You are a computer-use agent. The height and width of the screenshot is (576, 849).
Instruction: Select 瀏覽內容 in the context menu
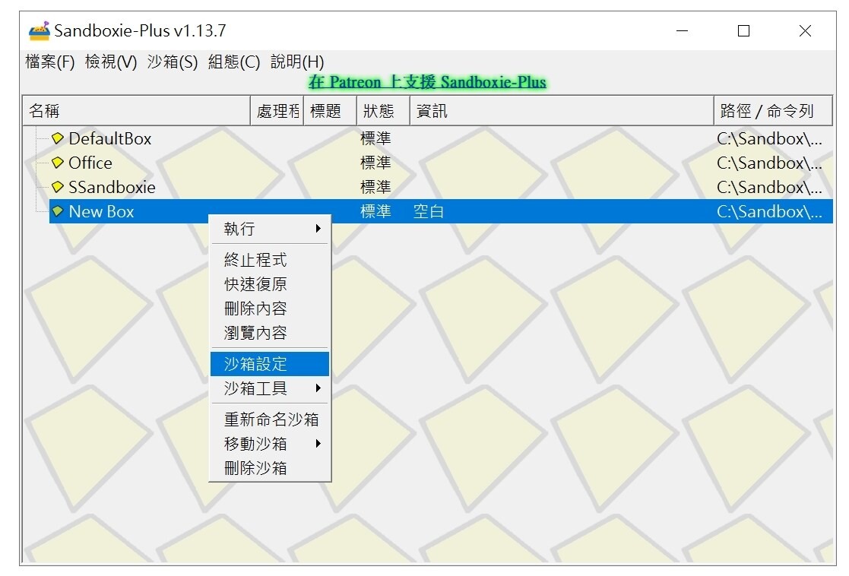(251, 332)
